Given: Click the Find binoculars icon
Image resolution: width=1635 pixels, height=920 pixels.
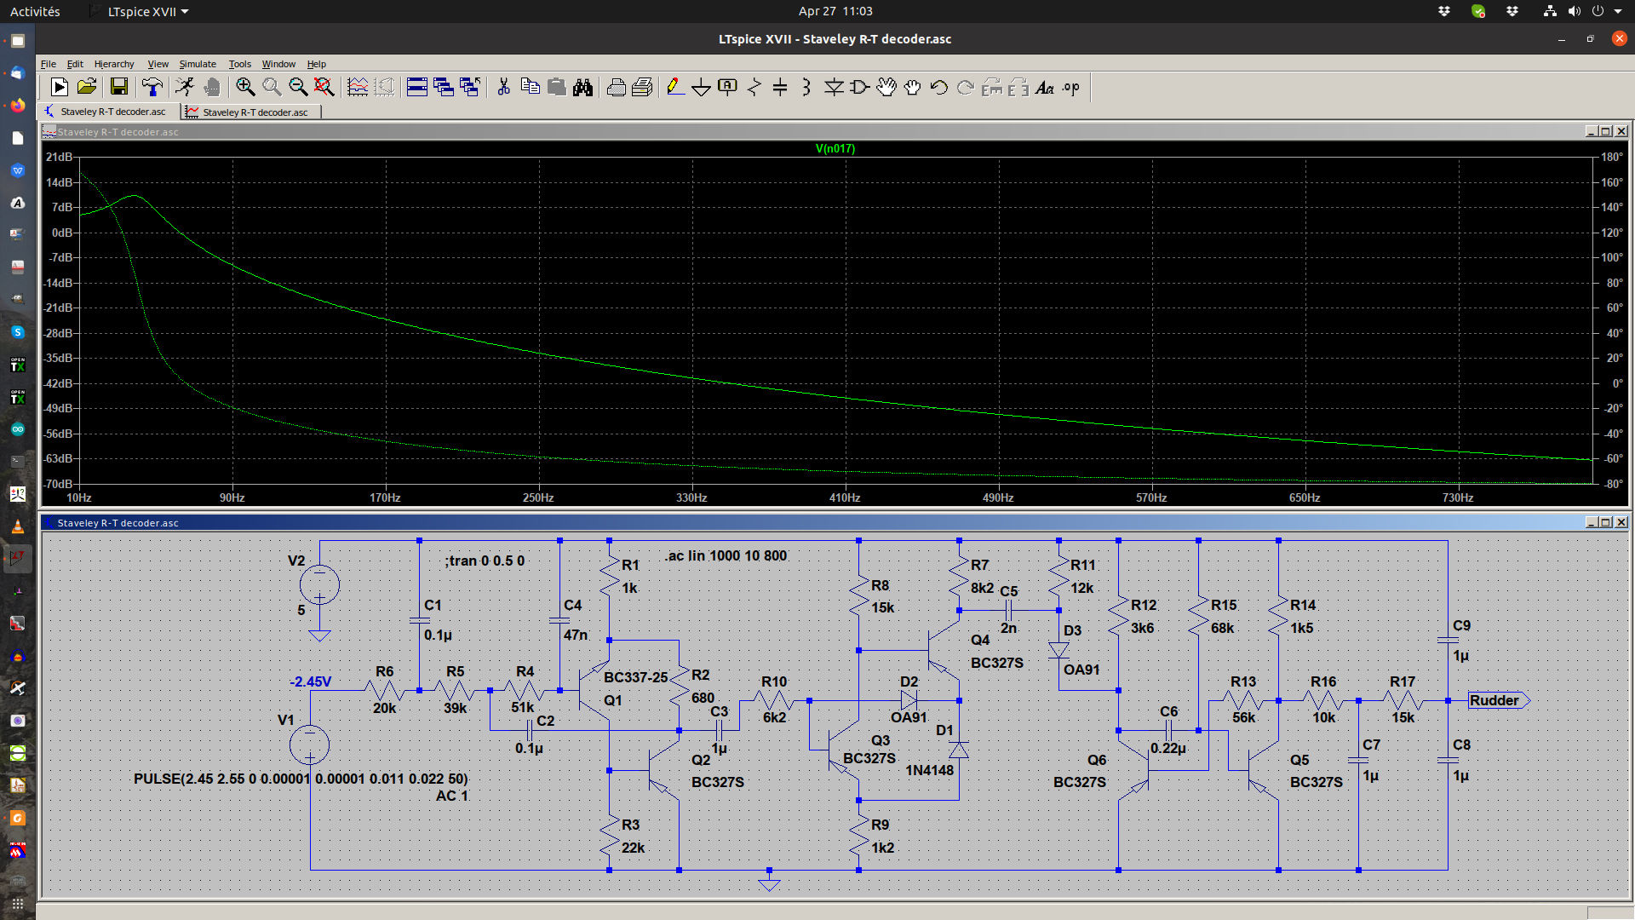Looking at the screenshot, I should [582, 87].
